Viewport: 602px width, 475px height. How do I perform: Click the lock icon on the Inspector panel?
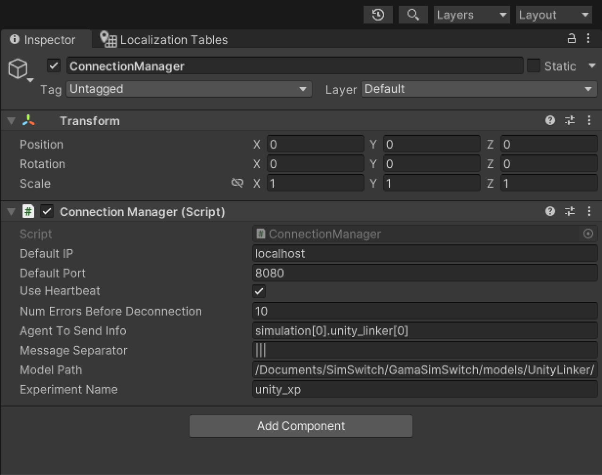point(571,40)
